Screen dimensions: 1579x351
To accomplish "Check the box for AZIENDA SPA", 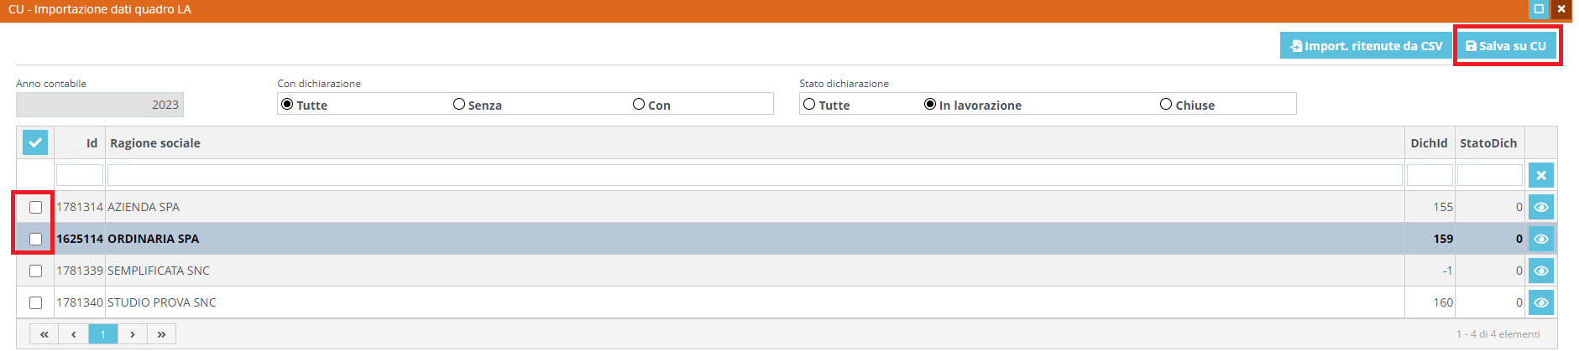I will tap(35, 207).
